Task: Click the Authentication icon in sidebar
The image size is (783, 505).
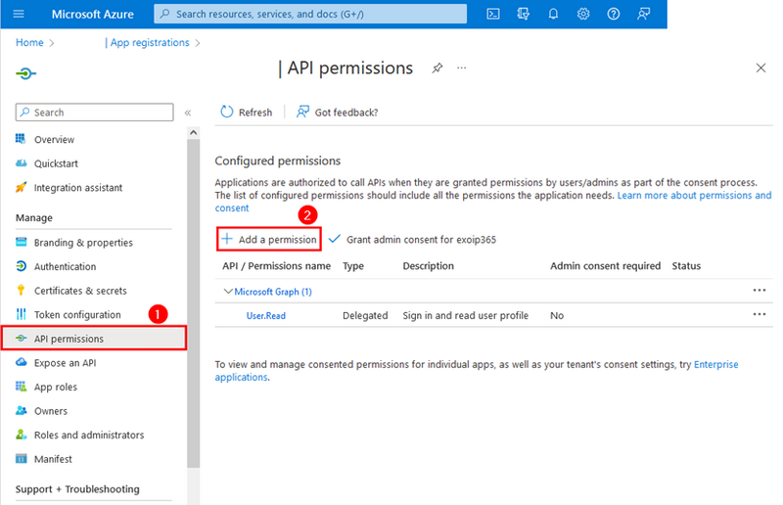Action: pyautogui.click(x=21, y=266)
